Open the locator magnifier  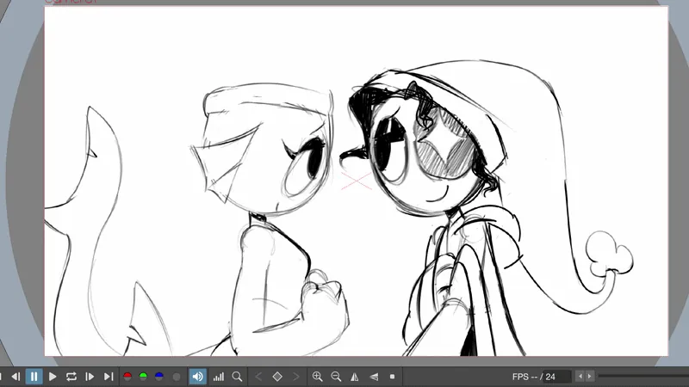[238, 377]
